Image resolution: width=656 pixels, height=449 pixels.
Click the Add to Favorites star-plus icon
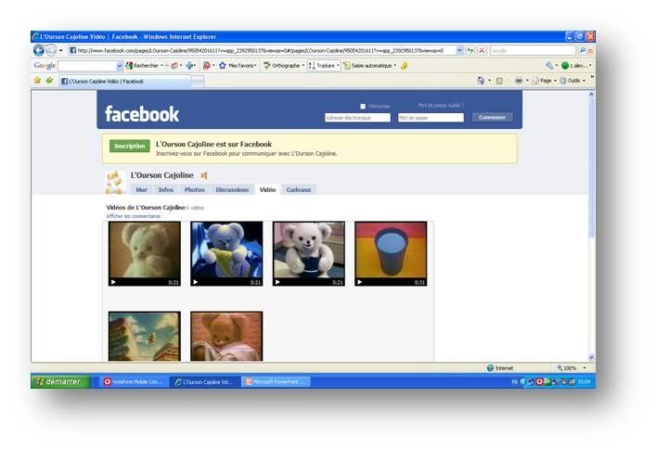tap(50, 81)
